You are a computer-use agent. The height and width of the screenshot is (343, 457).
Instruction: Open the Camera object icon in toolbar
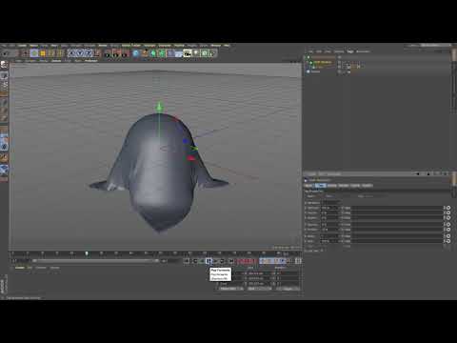tap(188, 53)
